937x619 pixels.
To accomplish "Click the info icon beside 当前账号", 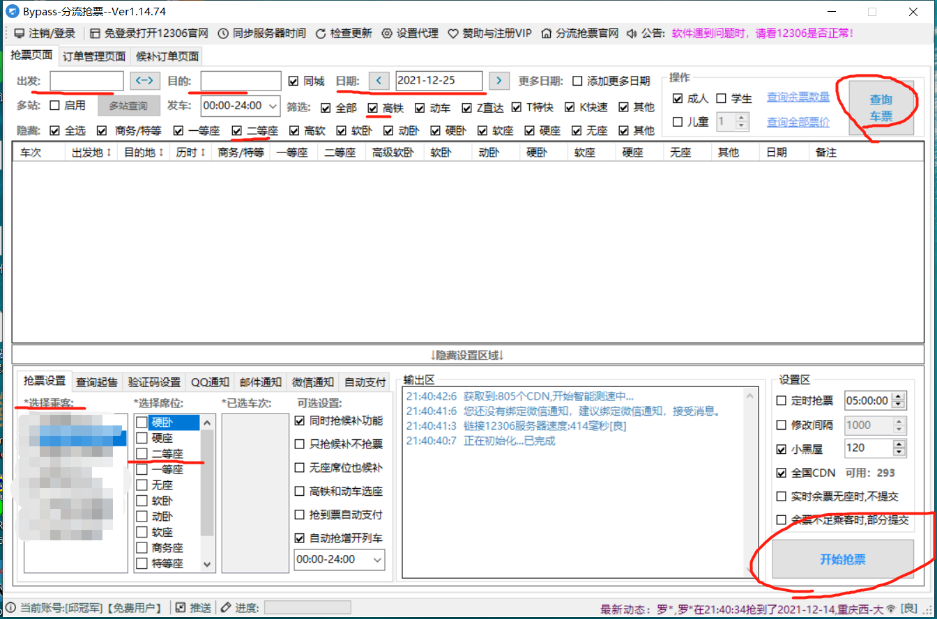I will tap(10, 608).
